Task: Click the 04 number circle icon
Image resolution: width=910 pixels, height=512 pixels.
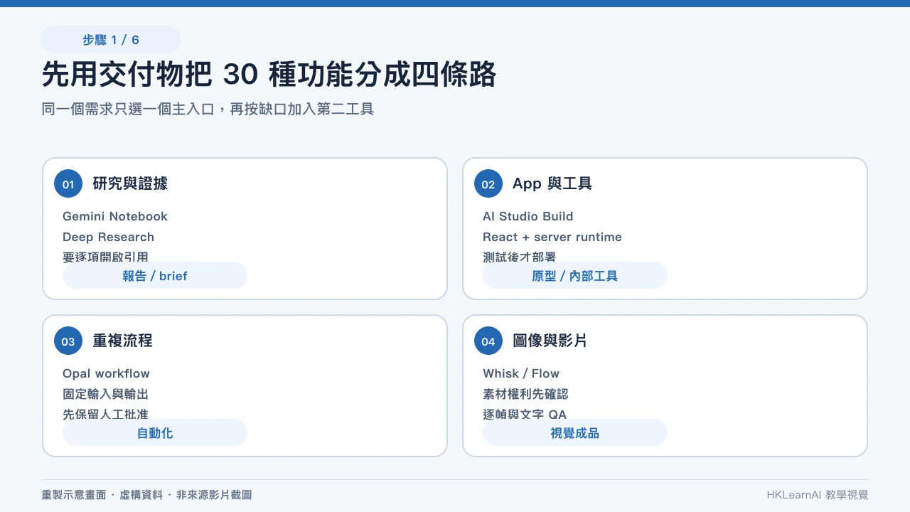Action: [488, 341]
